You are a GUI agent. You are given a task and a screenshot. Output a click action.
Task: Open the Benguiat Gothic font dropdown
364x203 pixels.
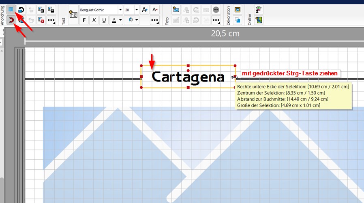tap(120, 9)
